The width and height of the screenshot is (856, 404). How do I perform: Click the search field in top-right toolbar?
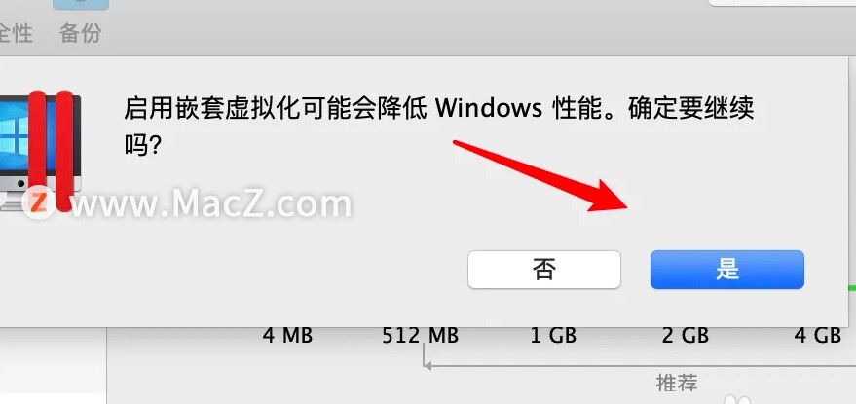(x=782, y=3)
